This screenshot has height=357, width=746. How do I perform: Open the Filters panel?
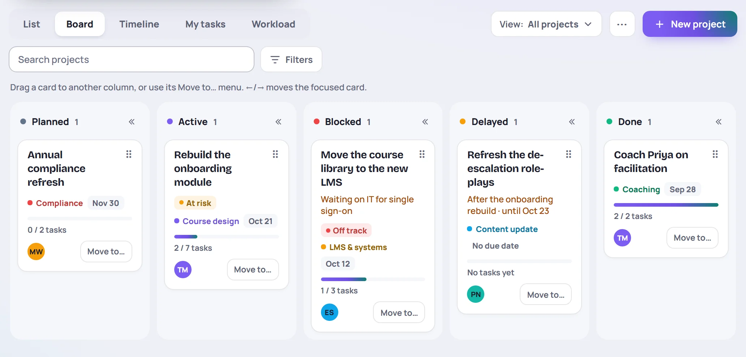tap(291, 60)
